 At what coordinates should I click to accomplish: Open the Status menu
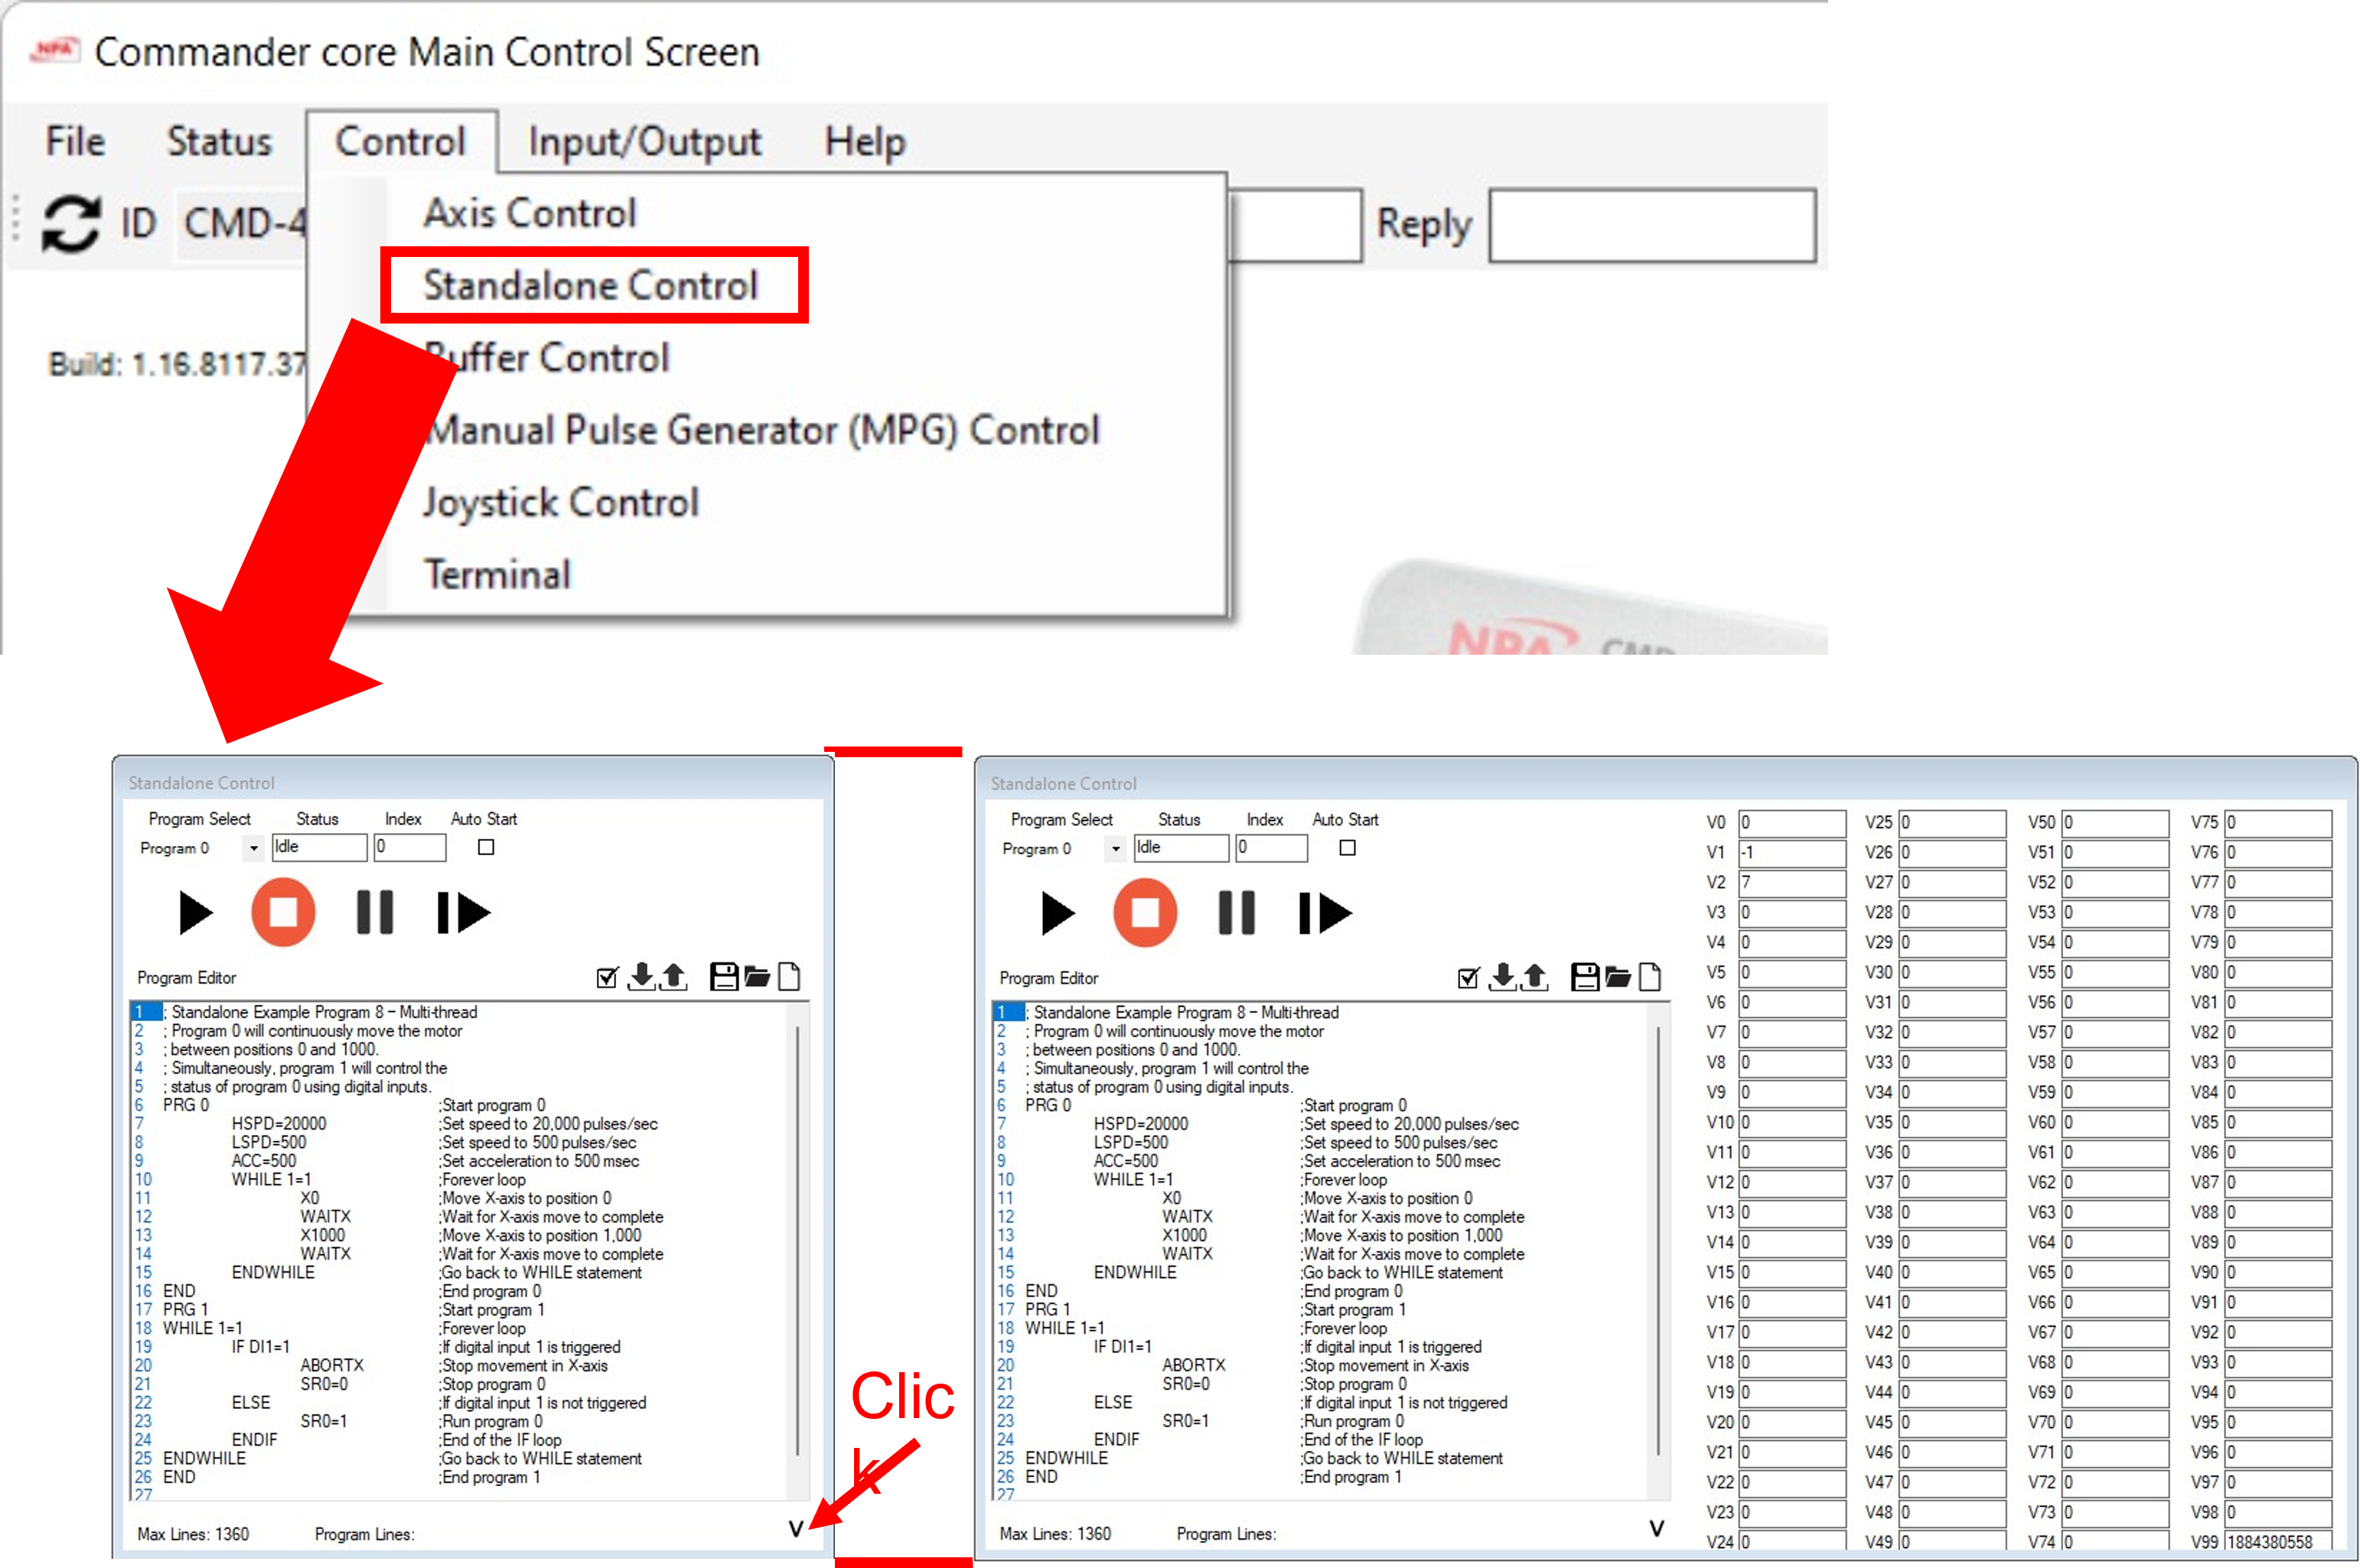point(219,141)
